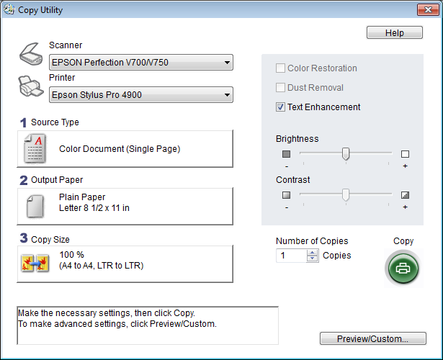Enable the Dust Removal checkbox

280,88
